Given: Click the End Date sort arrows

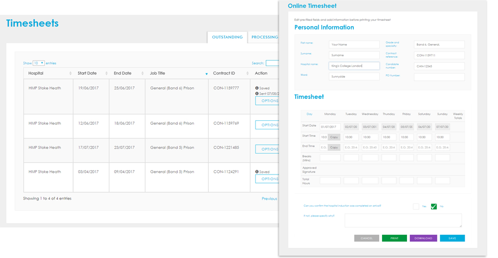Looking at the screenshot, I should [142, 74].
